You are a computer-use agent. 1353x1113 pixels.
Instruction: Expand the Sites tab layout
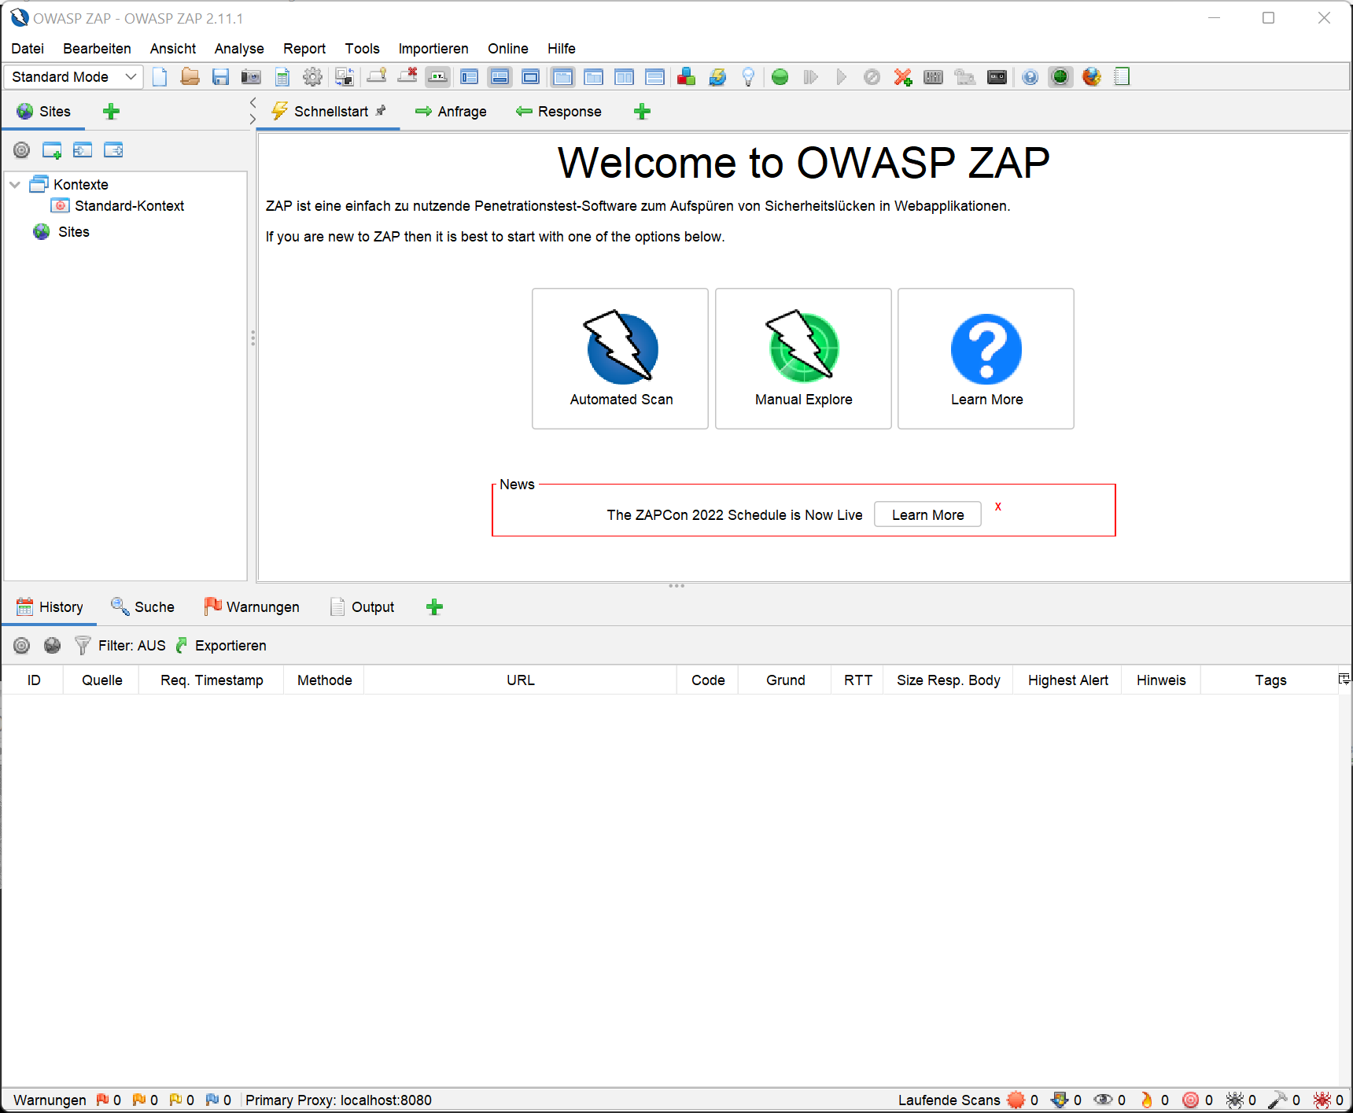tap(470, 77)
